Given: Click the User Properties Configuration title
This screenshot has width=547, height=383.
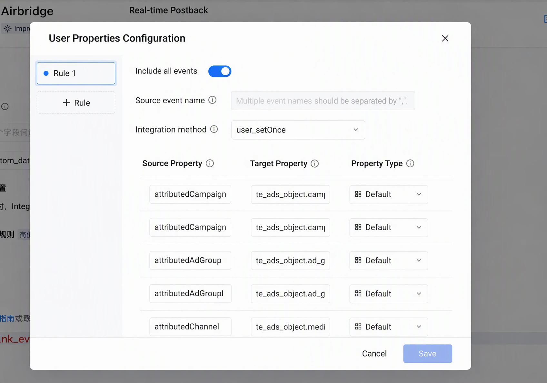Looking at the screenshot, I should coord(117,38).
